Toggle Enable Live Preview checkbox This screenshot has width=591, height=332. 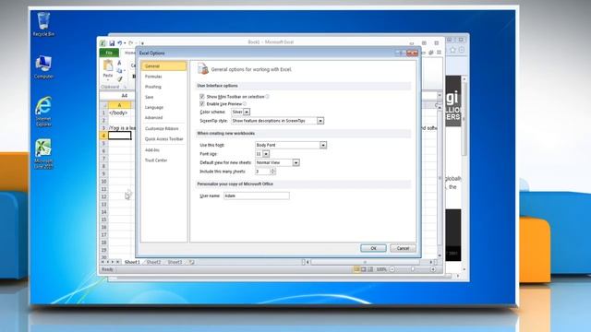pyautogui.click(x=202, y=103)
